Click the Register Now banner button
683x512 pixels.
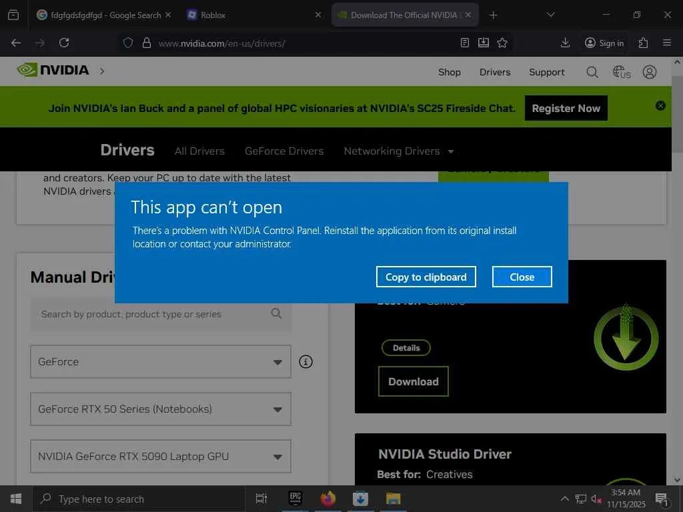(566, 108)
